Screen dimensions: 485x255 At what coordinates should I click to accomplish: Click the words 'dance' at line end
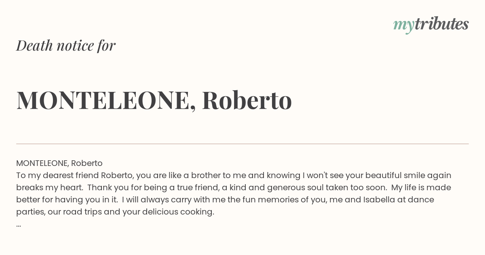tap(422, 200)
